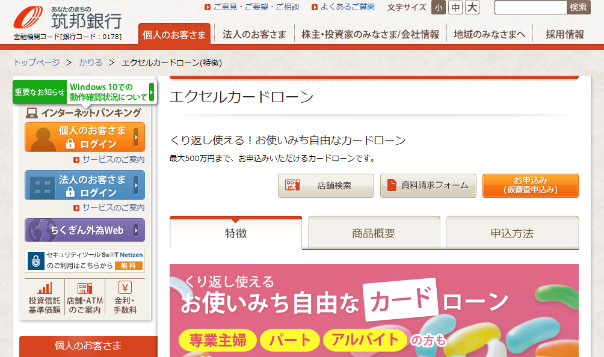Click the SaAT Netizen padlock icon
Image resolution: width=604 pixels, height=357 pixels.
[x=36, y=261]
